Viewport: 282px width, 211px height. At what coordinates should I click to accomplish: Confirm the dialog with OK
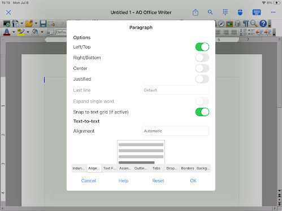tap(193, 181)
